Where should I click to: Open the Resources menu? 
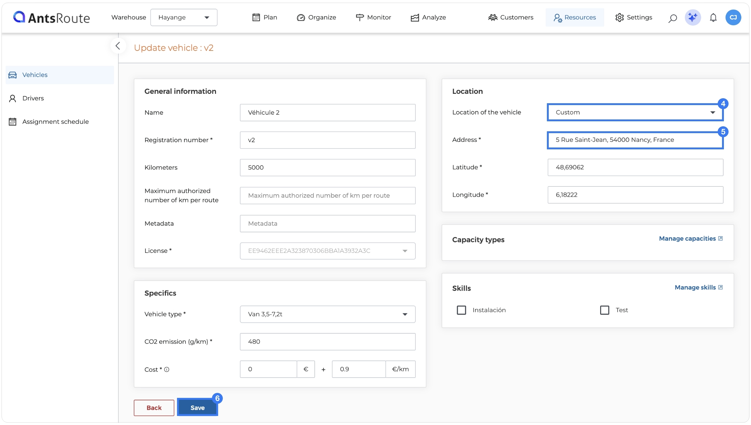pos(575,17)
